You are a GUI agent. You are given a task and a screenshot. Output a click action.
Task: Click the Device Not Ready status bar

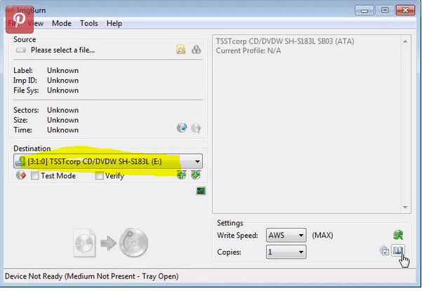[x=91, y=276]
